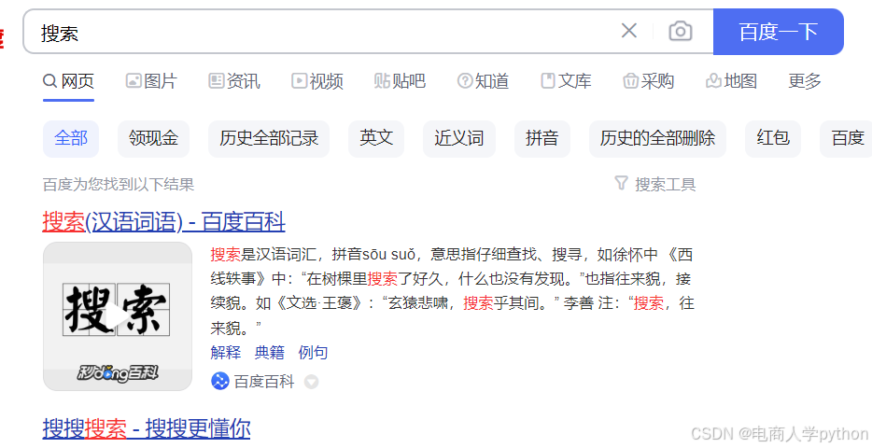This screenshot has width=872, height=448.
Task: Switch to the 知道 tab
Action: pyautogui.click(x=484, y=81)
